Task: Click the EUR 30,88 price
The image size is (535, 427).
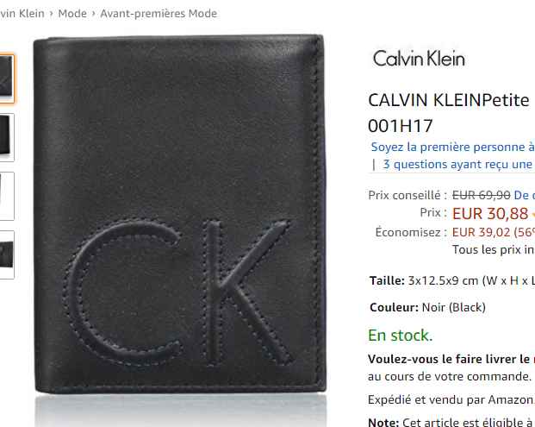Action: 490,214
